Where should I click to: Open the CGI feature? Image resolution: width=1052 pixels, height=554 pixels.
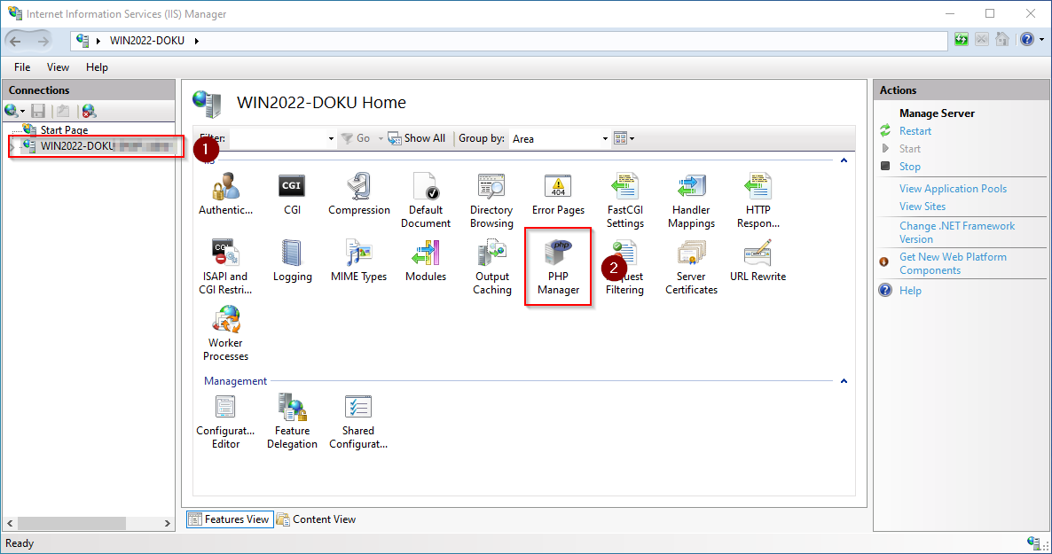[292, 194]
